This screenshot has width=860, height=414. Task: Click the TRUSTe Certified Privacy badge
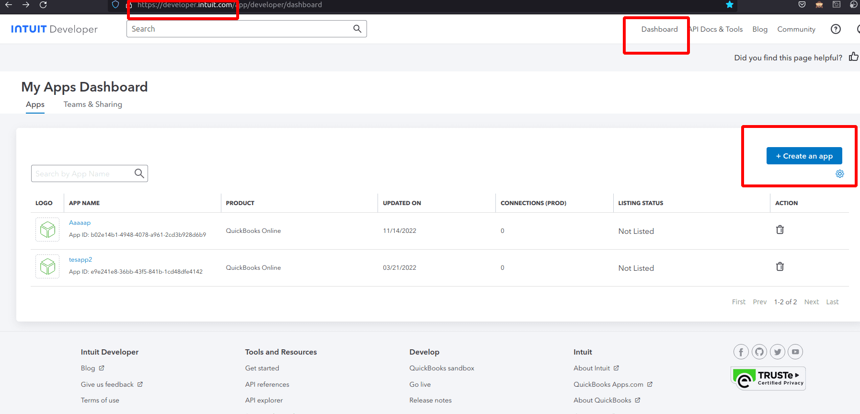[768, 379]
